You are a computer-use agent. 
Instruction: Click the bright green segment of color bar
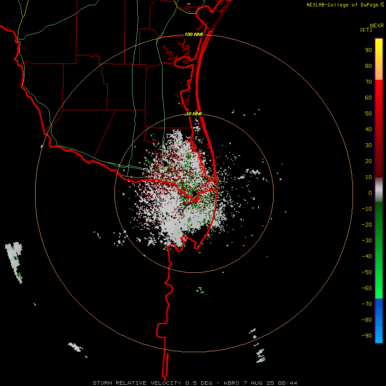point(379,250)
